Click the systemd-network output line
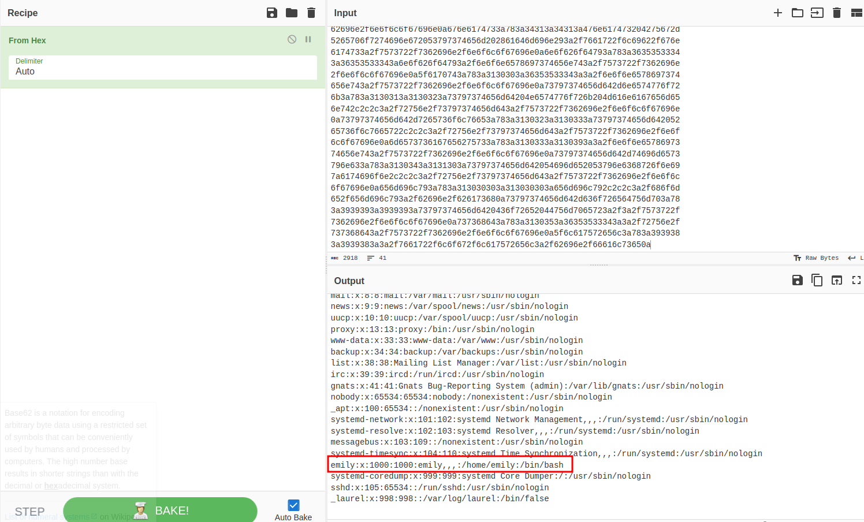The height and width of the screenshot is (522, 864). (x=539, y=420)
